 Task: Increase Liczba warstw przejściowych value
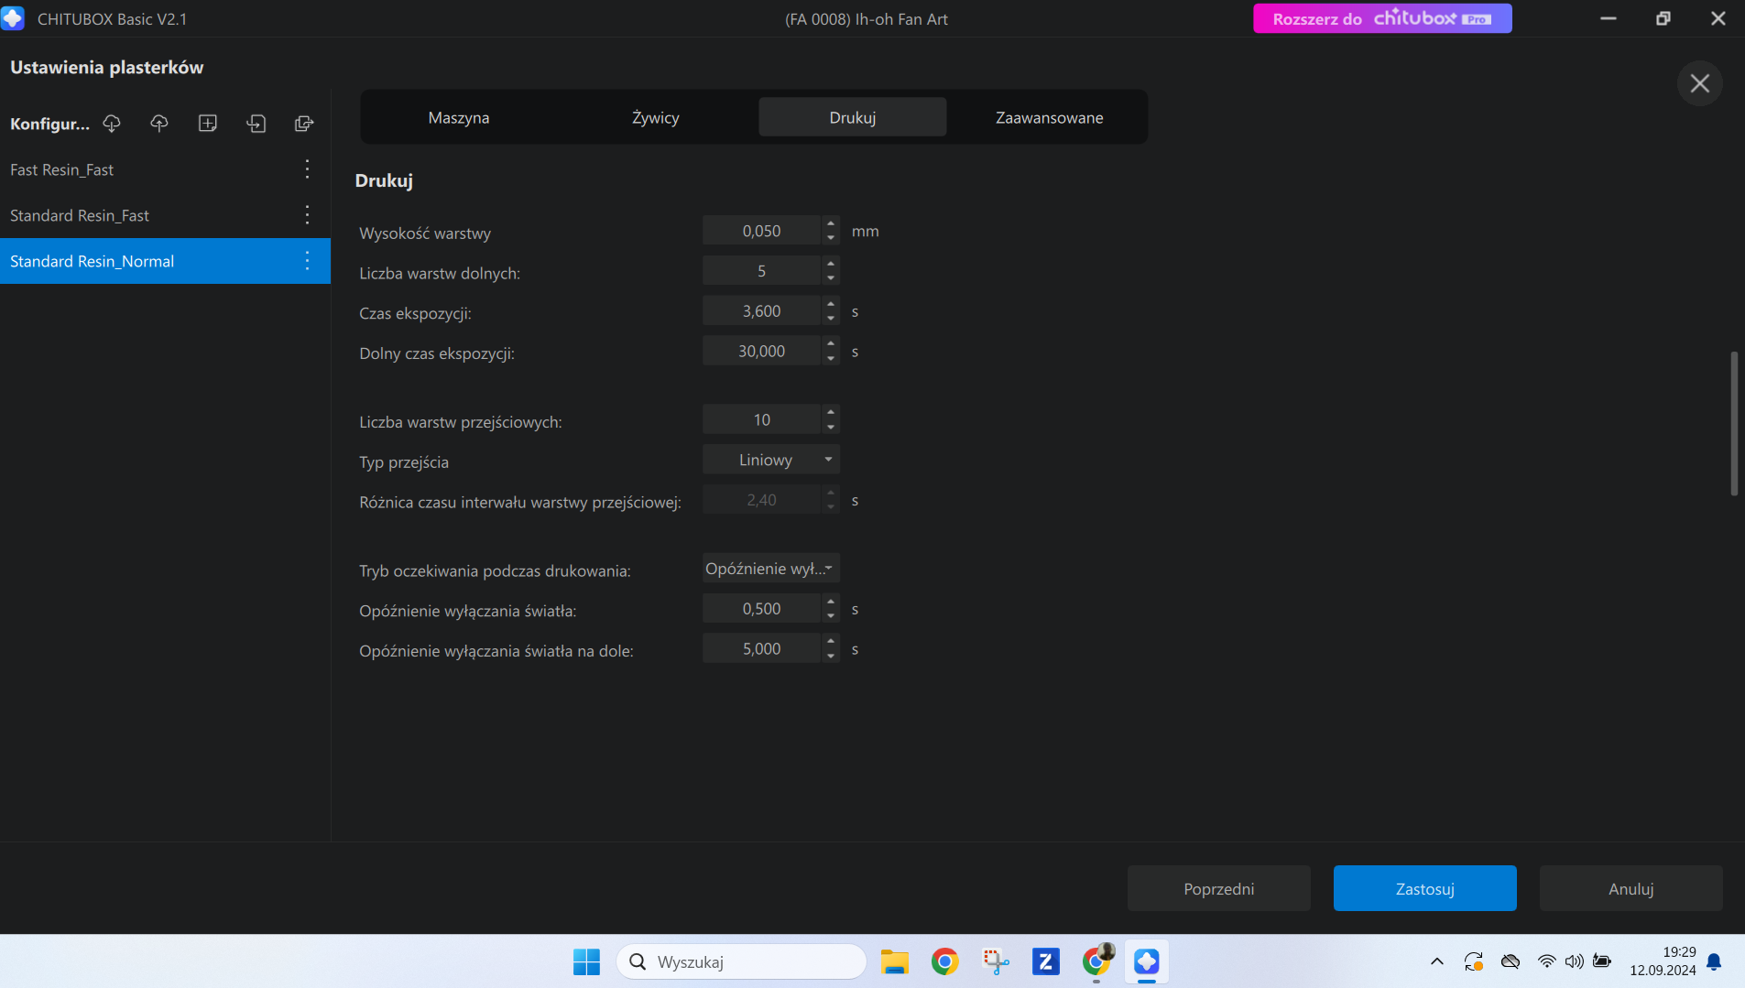coord(831,413)
